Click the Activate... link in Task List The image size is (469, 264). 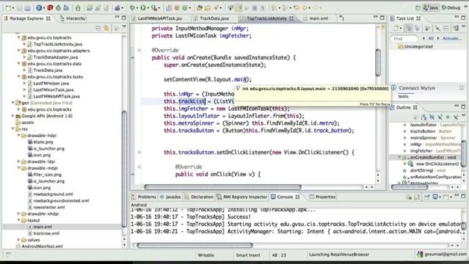click(452, 38)
